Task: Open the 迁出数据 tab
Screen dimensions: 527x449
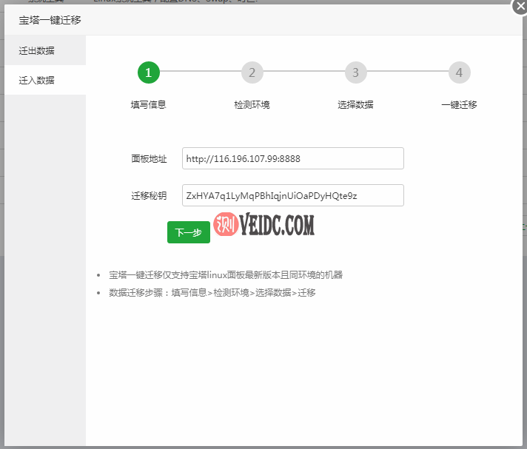Action: [x=45, y=50]
